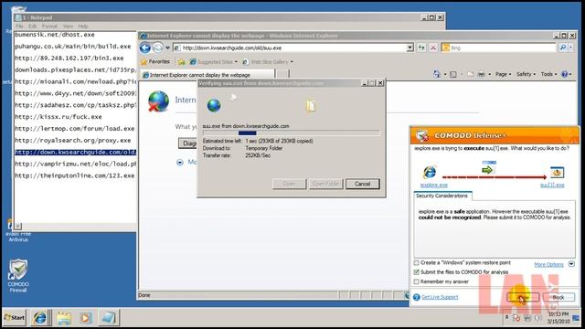585x329 pixels.
Task: Click the download progress bar
Action: [x=291, y=133]
